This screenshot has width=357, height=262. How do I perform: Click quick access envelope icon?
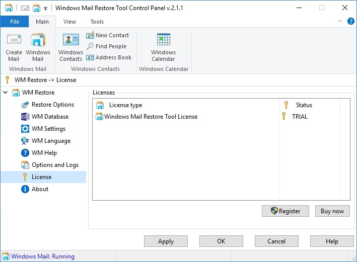coord(25,8)
